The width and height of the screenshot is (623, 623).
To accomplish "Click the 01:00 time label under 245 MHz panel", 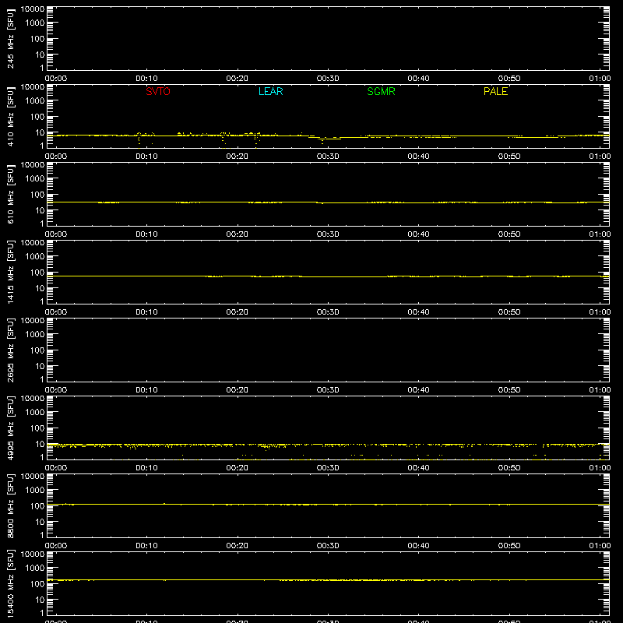I will (x=600, y=79).
